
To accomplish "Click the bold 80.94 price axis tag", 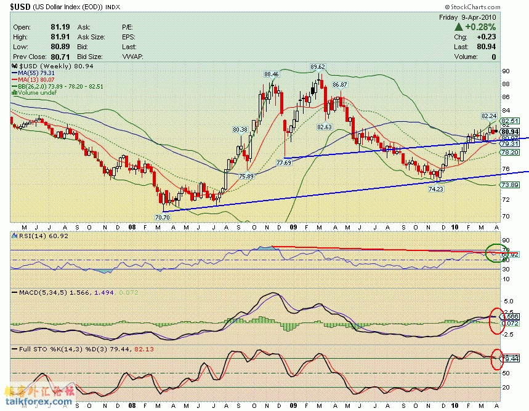I will point(510,132).
